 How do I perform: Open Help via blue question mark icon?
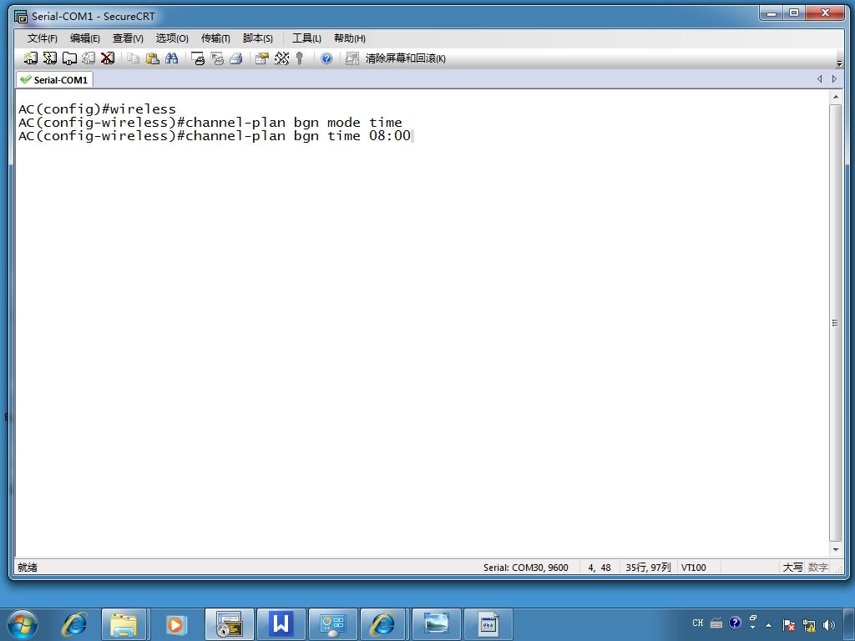(326, 58)
